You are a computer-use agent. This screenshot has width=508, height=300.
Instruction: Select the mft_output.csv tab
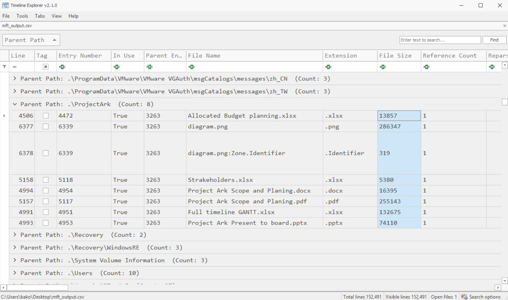pos(17,26)
